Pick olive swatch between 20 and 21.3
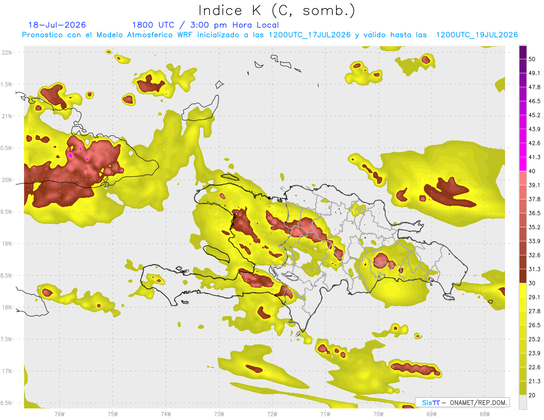The width and height of the screenshot is (544, 420). coord(523,388)
